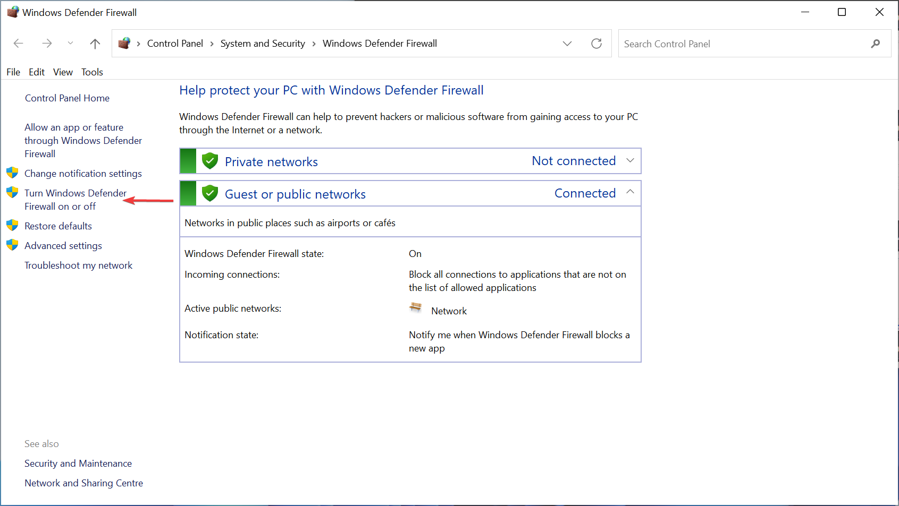Viewport: 899px width, 506px height.
Task: Open Advanced settings link
Action: tap(63, 246)
